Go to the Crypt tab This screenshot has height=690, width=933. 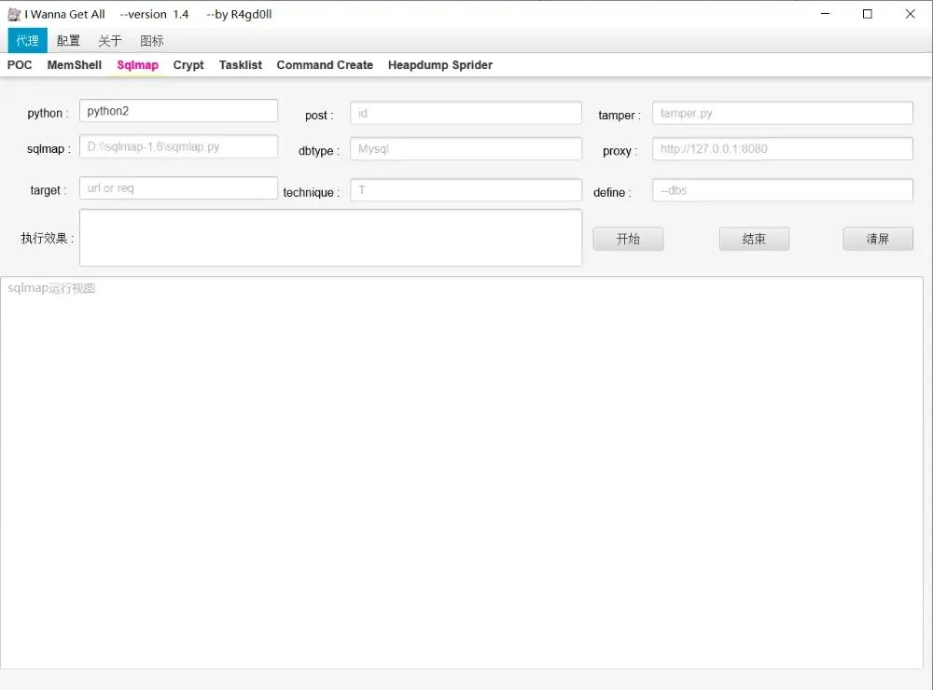[188, 65]
